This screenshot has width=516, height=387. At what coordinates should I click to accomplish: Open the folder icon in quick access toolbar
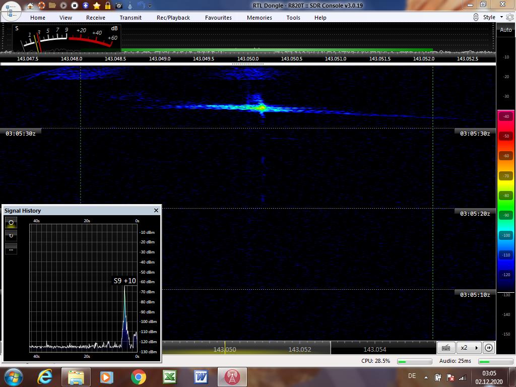(x=52, y=5)
